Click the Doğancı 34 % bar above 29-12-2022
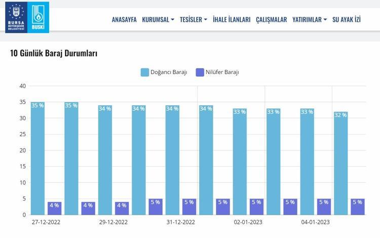Screen dimensions: 380x238 (x=105, y=160)
